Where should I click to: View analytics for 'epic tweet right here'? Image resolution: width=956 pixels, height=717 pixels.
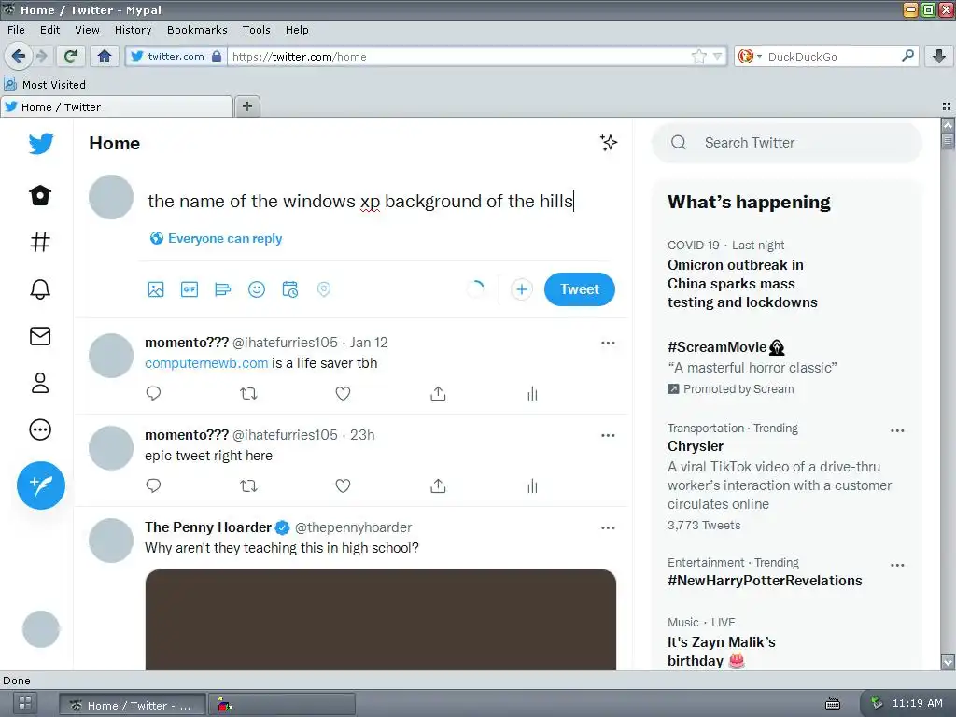533,485
